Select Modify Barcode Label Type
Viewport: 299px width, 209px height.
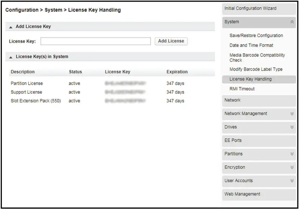coord(256,70)
